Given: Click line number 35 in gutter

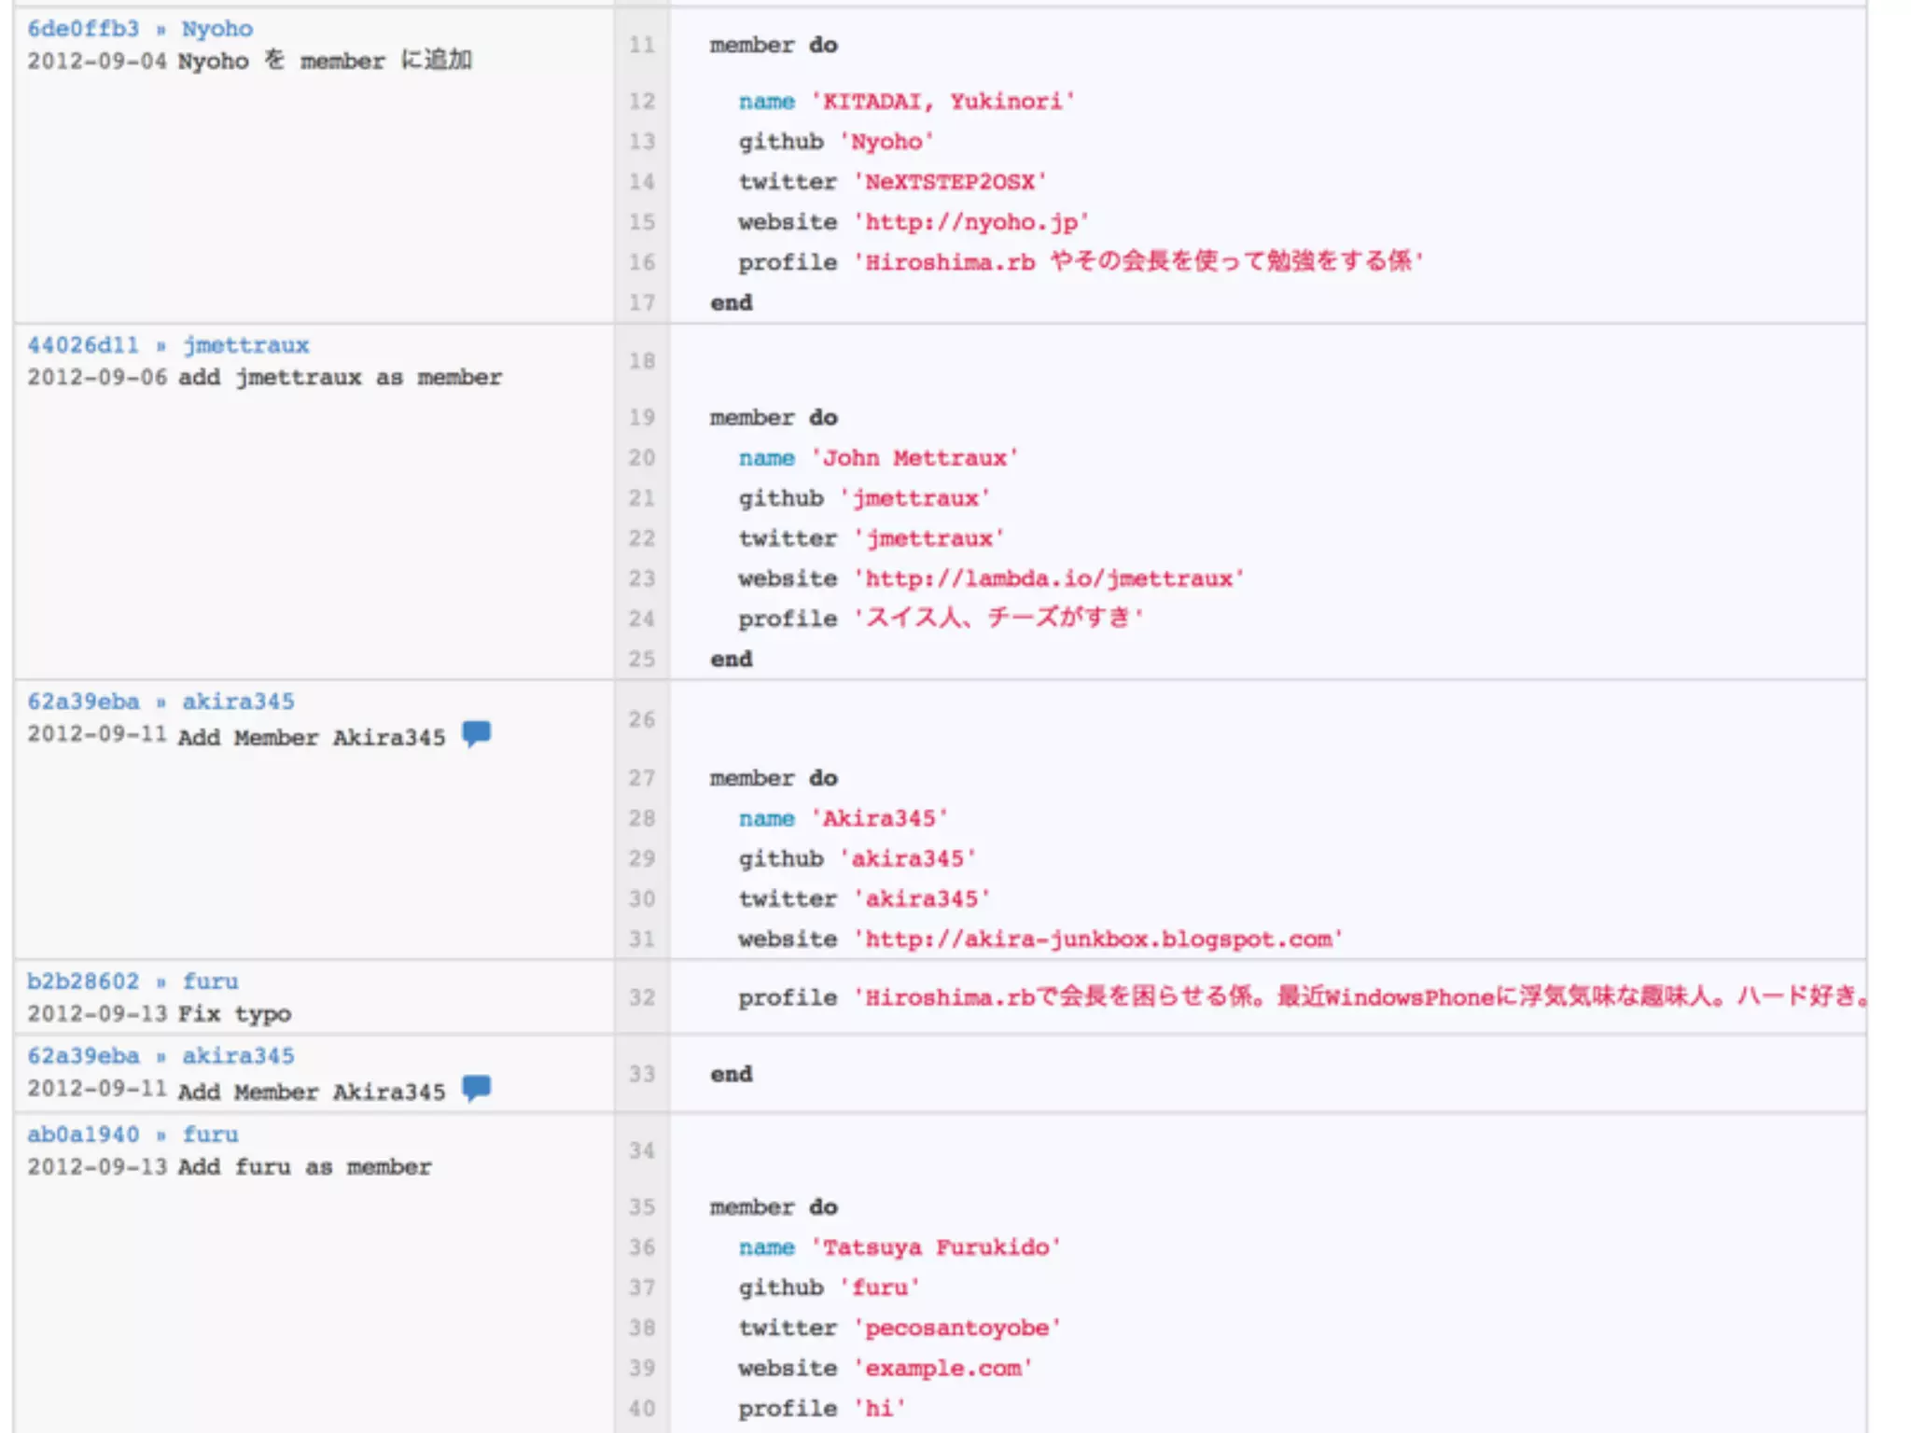Looking at the screenshot, I should tap(642, 1207).
